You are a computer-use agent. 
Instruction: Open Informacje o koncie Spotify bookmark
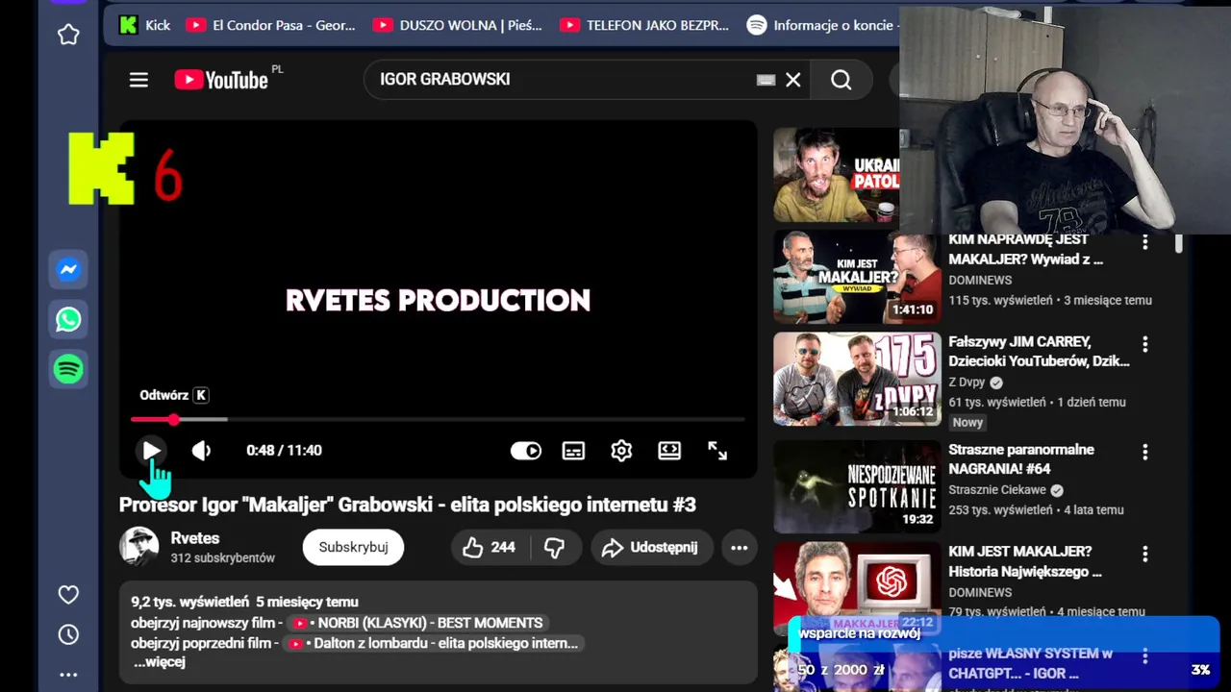click(x=823, y=25)
